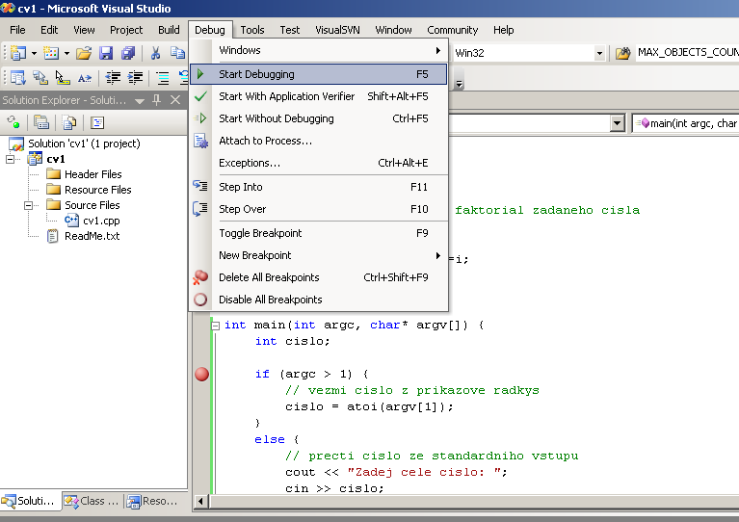Click the Solution Explorer Refresh icon
The image size is (739, 522).
coord(13,122)
